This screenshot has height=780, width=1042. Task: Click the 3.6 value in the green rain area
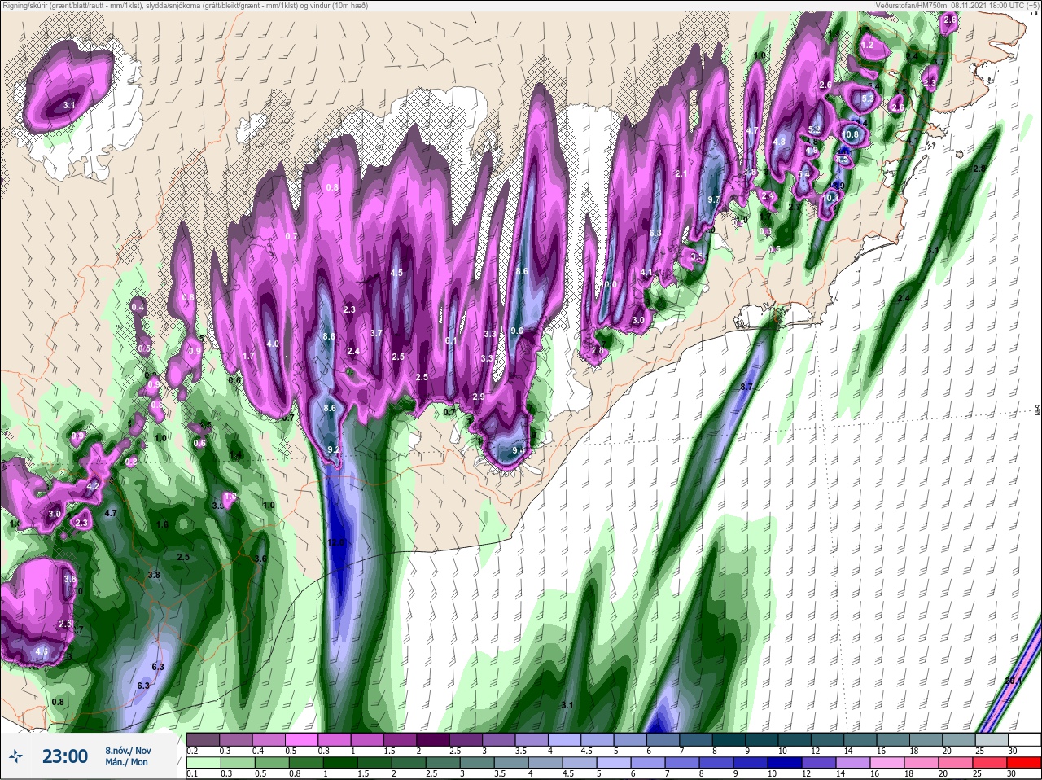pos(260,559)
